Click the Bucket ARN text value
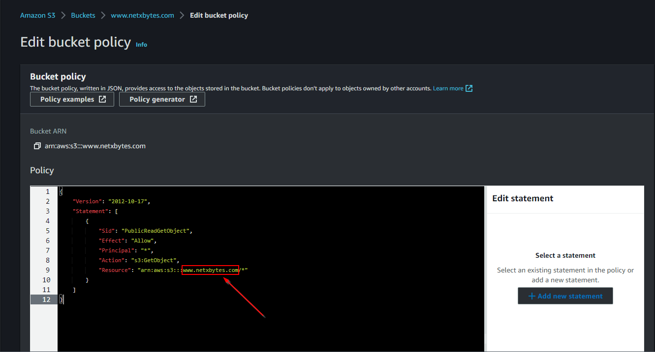655x352 pixels. pyautogui.click(x=95, y=146)
